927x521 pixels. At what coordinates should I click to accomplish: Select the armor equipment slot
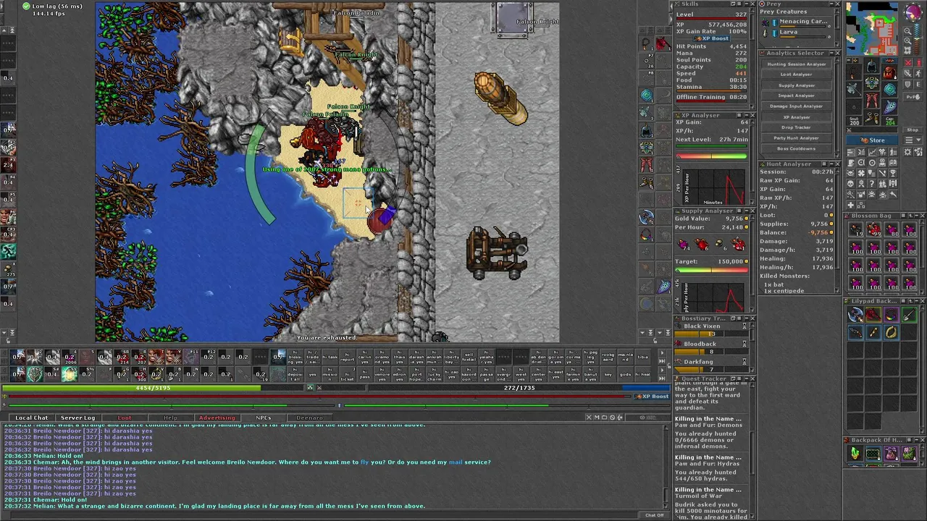point(871,82)
